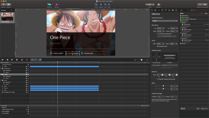Open the Typography inspector tab icon
The image size is (209, 118).
click(x=166, y=10)
